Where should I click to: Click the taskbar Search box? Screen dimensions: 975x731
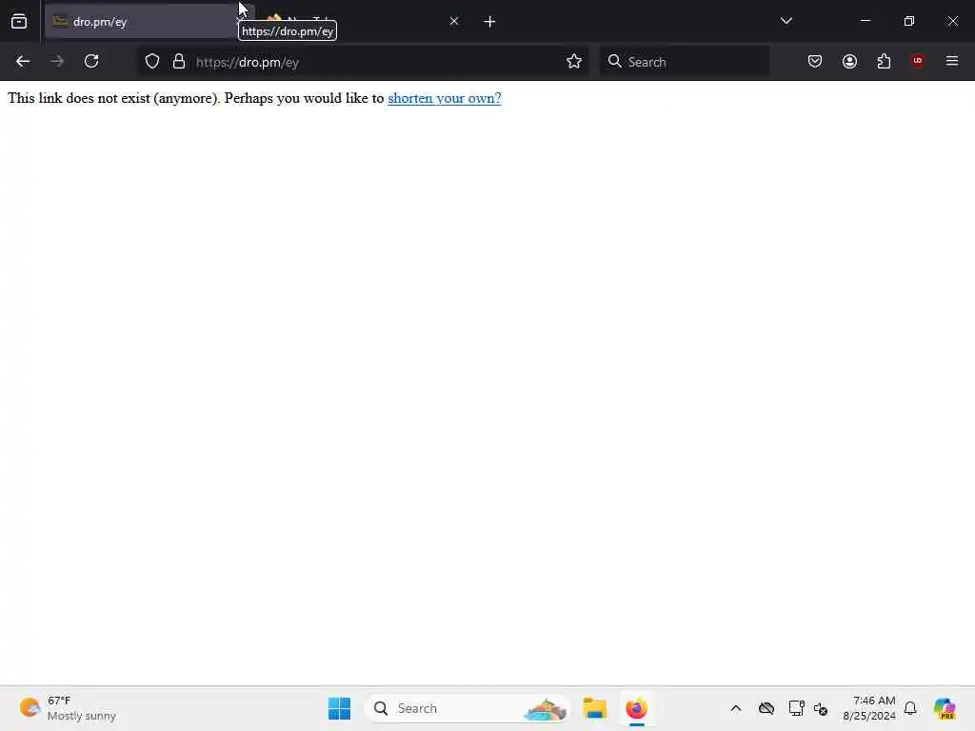click(468, 708)
